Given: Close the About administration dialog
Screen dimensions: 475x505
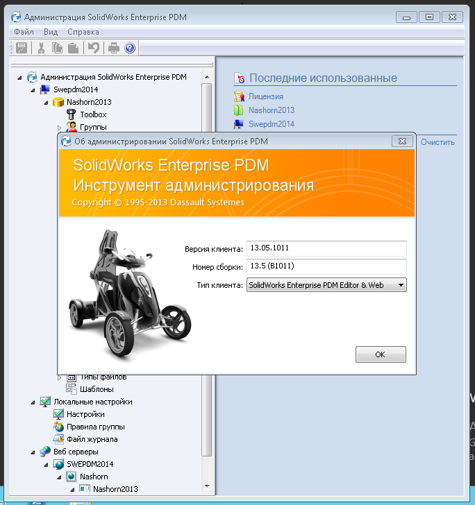Looking at the screenshot, I should click(x=402, y=141).
